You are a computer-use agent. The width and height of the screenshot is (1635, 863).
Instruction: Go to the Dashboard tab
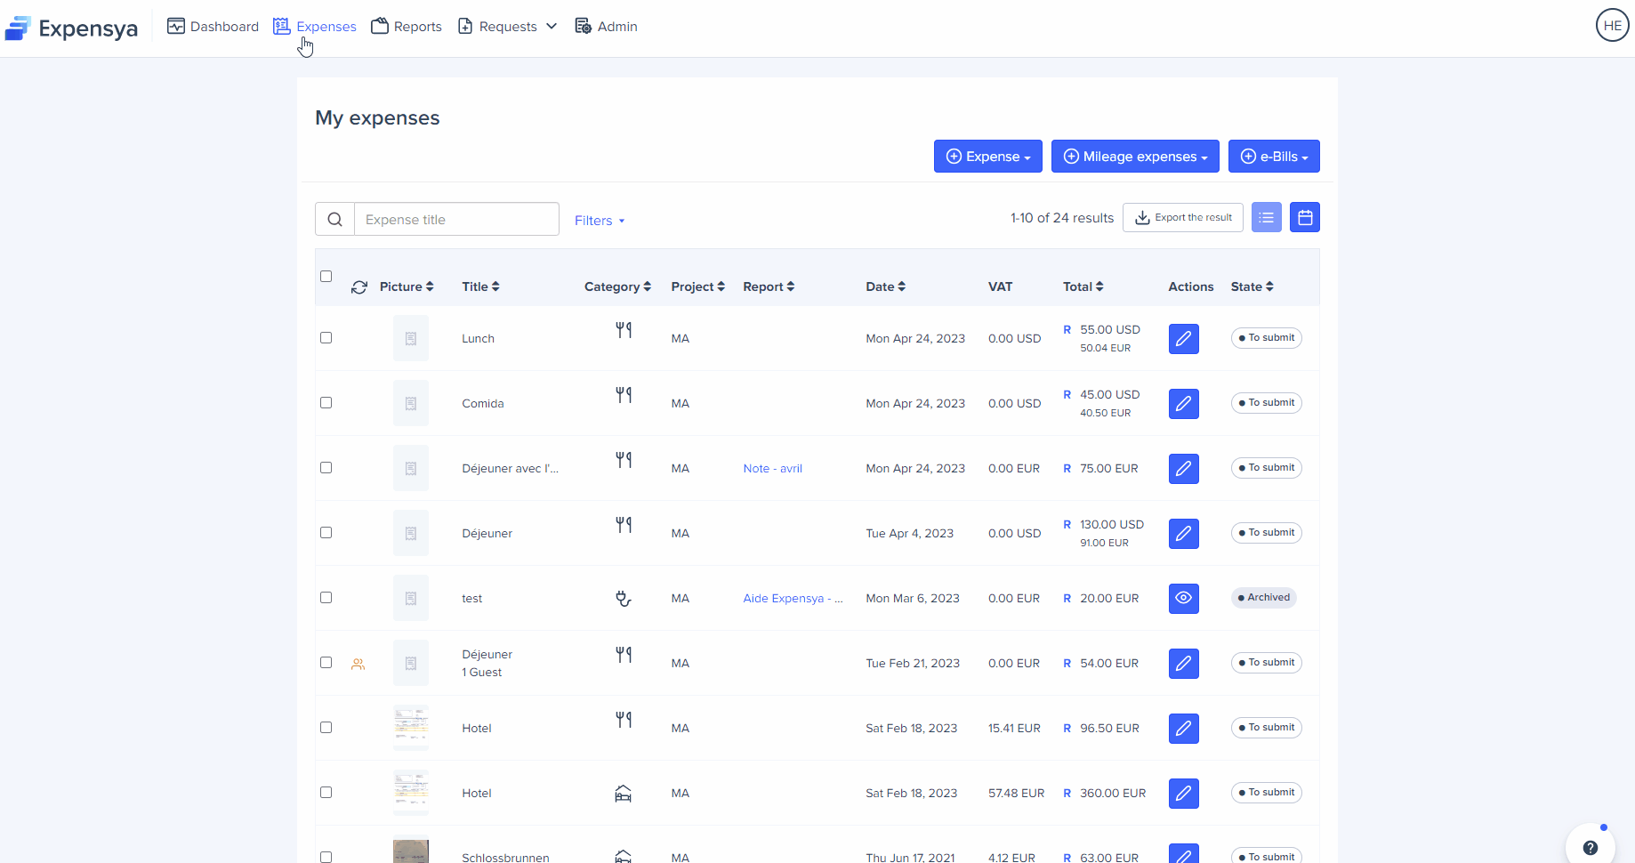click(213, 27)
